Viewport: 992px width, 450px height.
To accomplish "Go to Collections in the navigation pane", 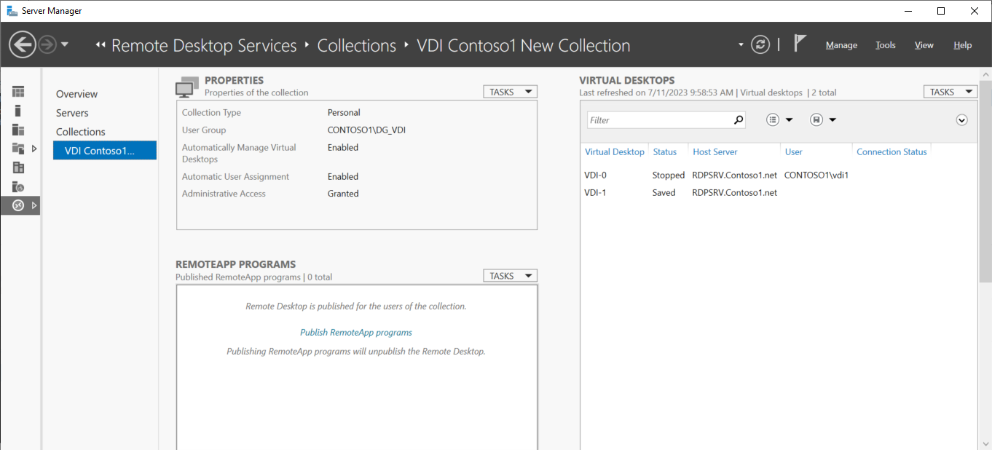I will (81, 132).
